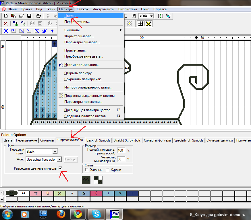Switch to the Specialty St. Symbols tab
The height and width of the screenshot is (220, 251).
(189, 140)
